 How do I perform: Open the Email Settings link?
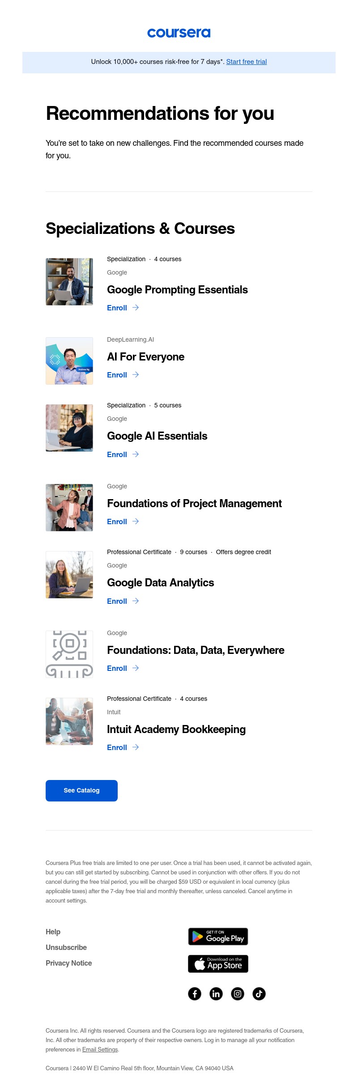(100, 1049)
